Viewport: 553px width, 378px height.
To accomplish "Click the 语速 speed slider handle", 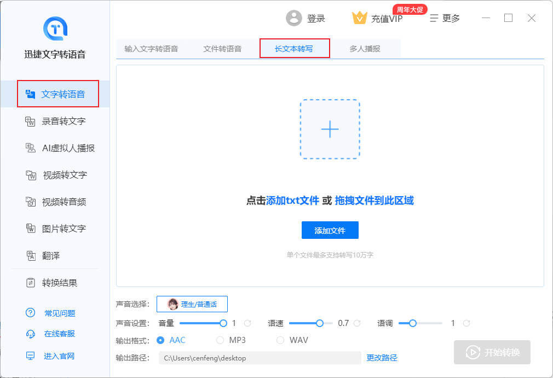I will [x=320, y=323].
